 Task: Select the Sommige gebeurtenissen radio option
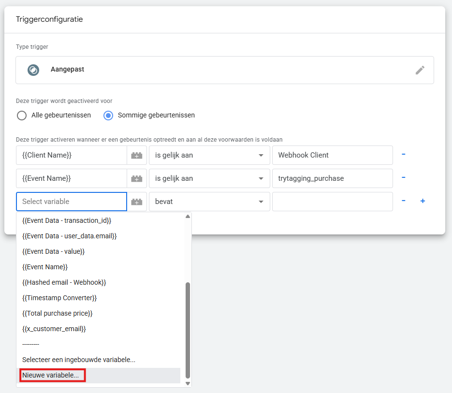(109, 116)
